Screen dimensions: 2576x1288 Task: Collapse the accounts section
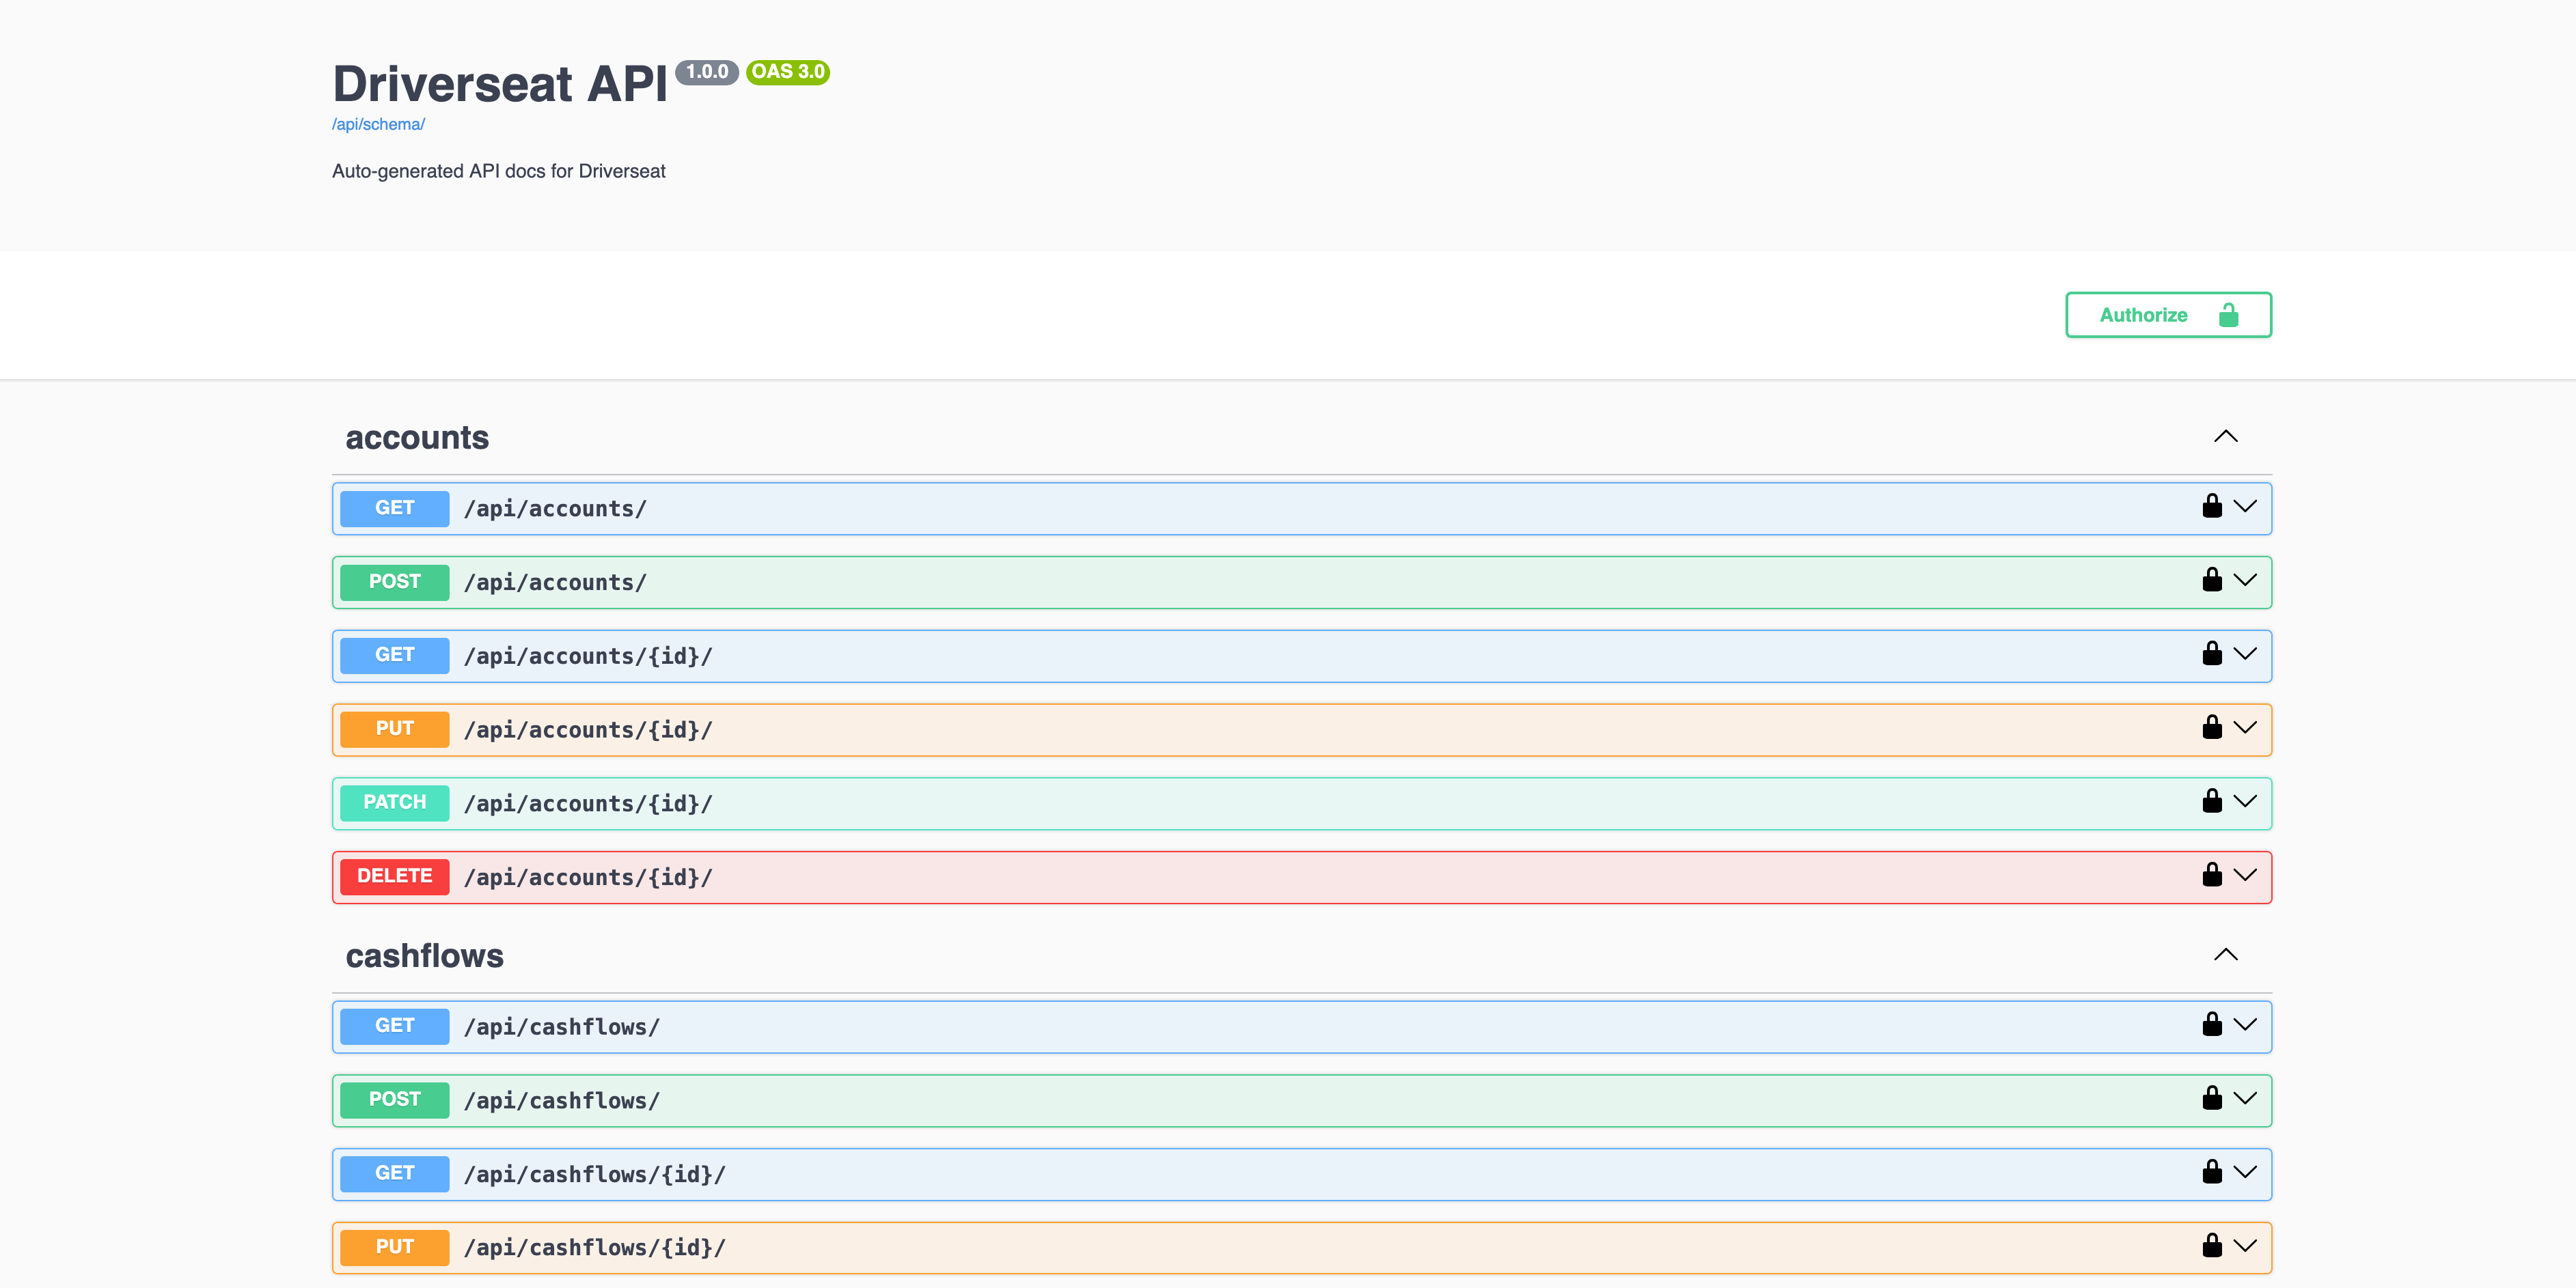click(x=2225, y=436)
